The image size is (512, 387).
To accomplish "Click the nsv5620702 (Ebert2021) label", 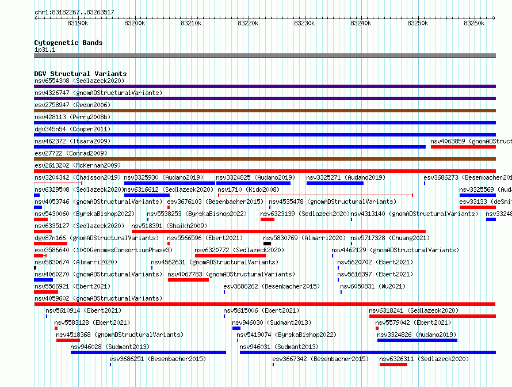I will pyautogui.click(x=375, y=262).
